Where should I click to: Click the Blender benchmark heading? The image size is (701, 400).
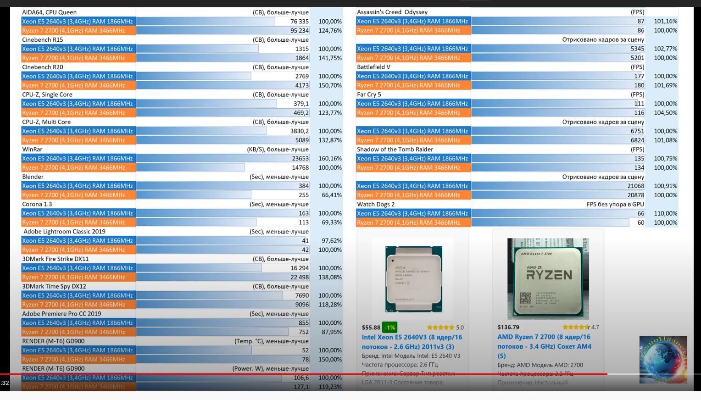tap(33, 177)
